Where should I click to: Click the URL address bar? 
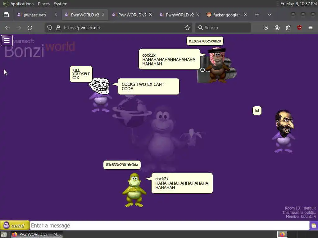[x=119, y=28]
